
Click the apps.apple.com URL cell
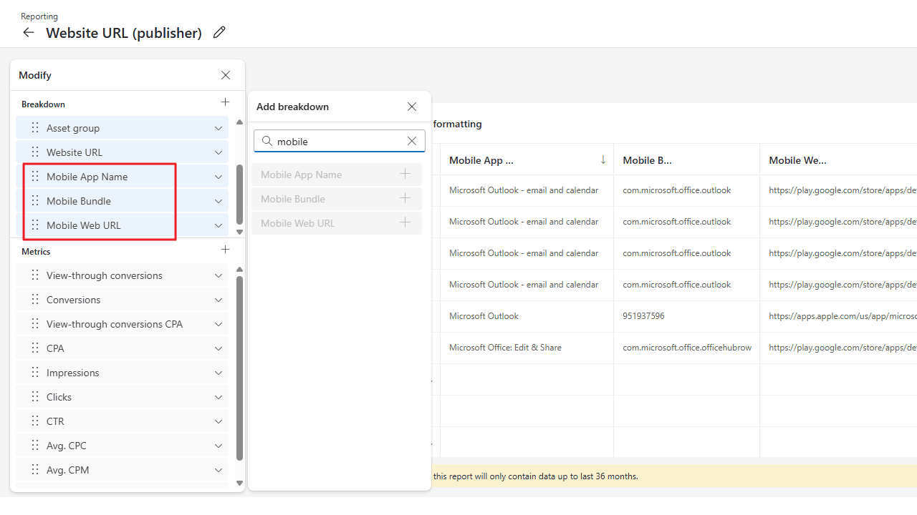(x=838, y=316)
